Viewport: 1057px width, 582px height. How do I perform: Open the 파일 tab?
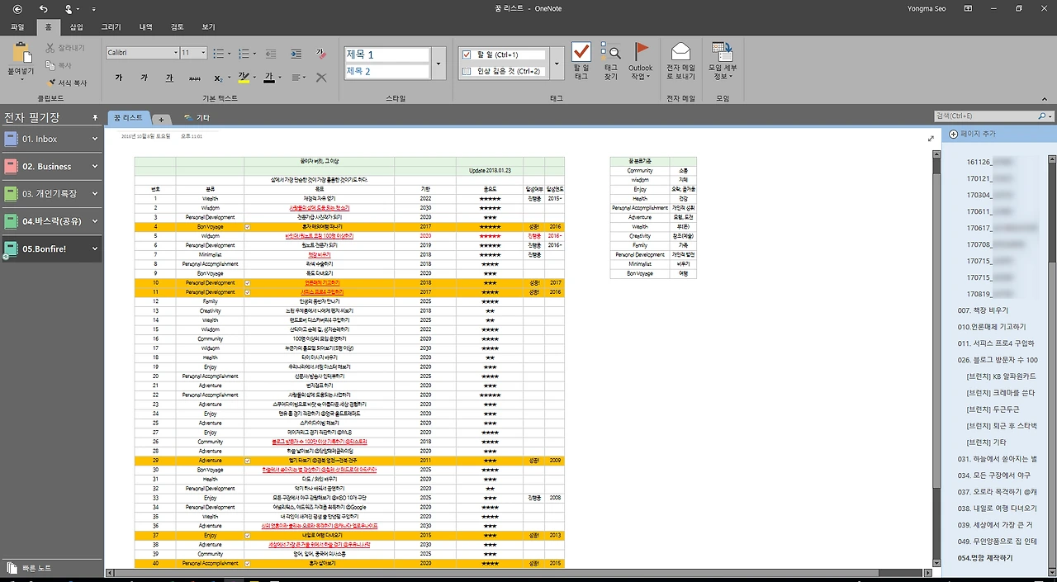pyautogui.click(x=18, y=27)
